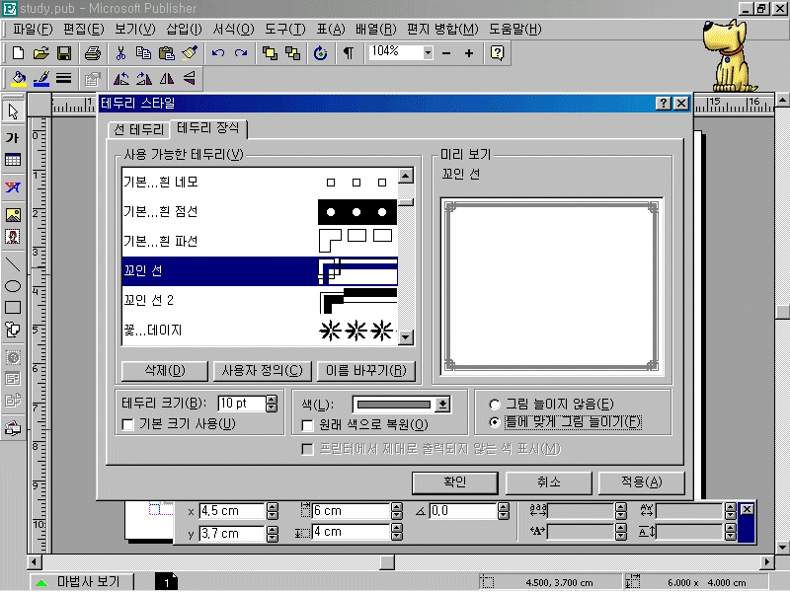Image resolution: width=790 pixels, height=592 pixels.
Task: Click the Undo arrow icon
Action: click(217, 53)
